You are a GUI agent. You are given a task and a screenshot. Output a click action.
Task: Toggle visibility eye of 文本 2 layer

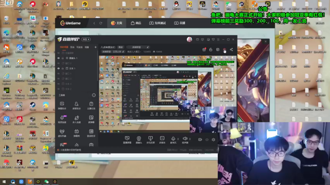click(59, 89)
